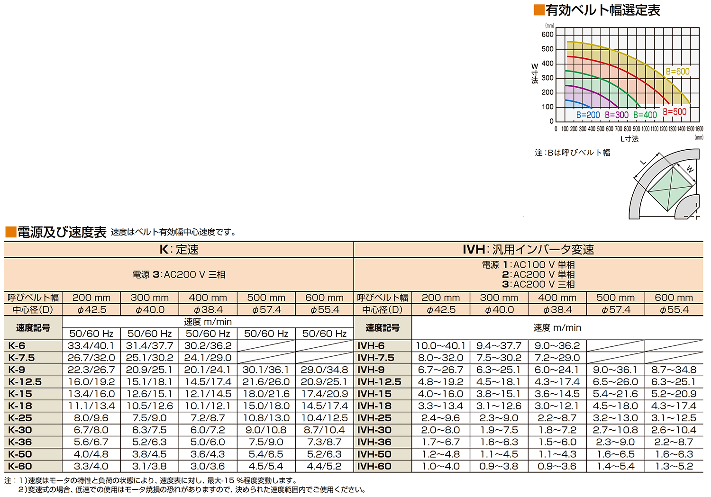Click the K-25 row label
The height and width of the screenshot is (497, 711).
click(33, 418)
